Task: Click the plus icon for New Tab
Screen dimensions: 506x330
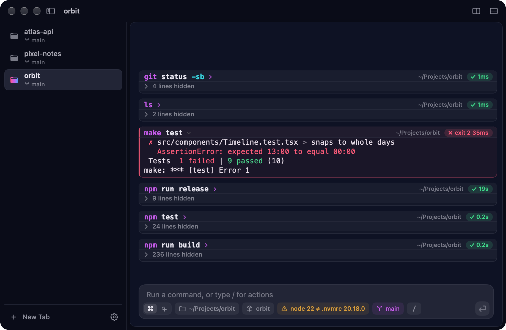Action: coord(14,317)
